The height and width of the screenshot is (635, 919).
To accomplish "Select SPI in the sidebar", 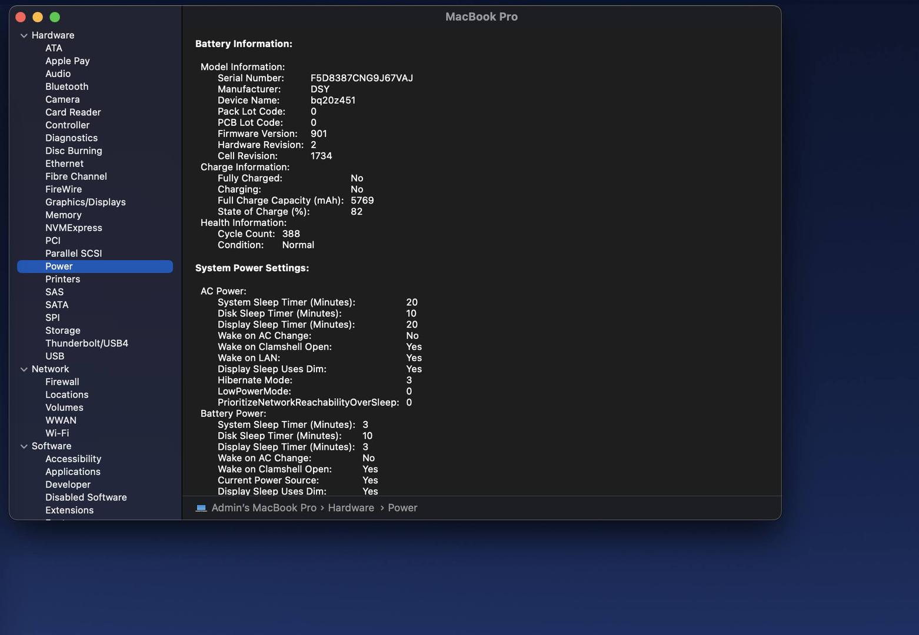I will coord(52,317).
